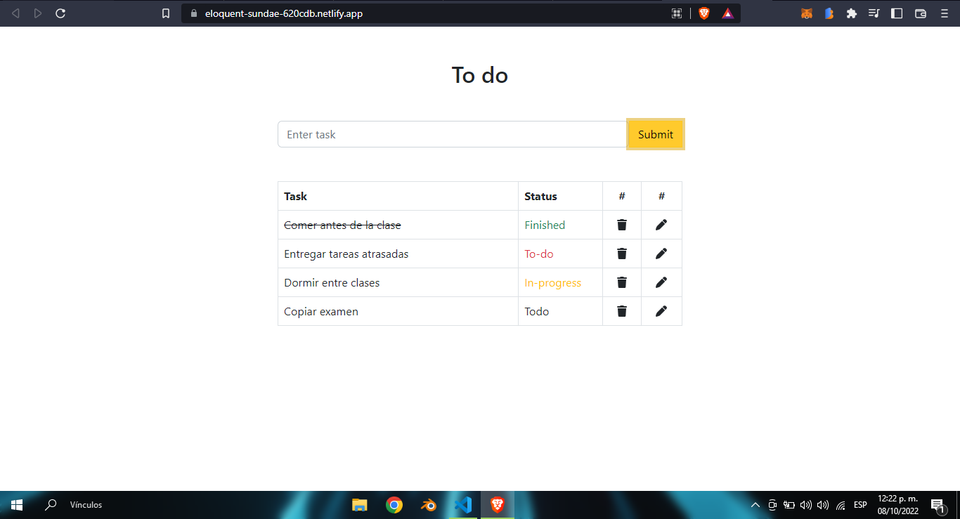The height and width of the screenshot is (519, 960).
Task: Open the volume control from the tray
Action: (805, 504)
